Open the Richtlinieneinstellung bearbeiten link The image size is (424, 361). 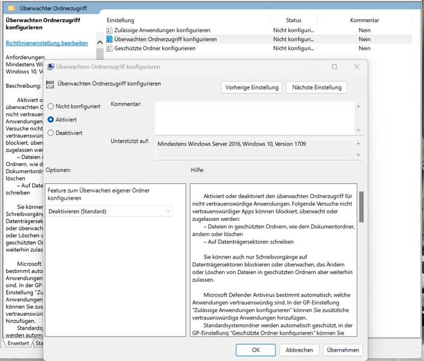(x=47, y=43)
